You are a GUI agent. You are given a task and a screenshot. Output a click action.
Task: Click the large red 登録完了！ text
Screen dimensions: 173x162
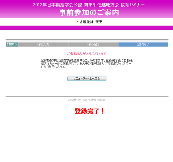click(89, 111)
